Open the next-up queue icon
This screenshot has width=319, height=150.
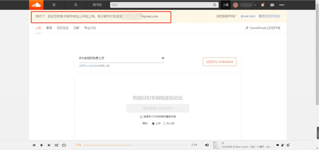[x=288, y=145]
